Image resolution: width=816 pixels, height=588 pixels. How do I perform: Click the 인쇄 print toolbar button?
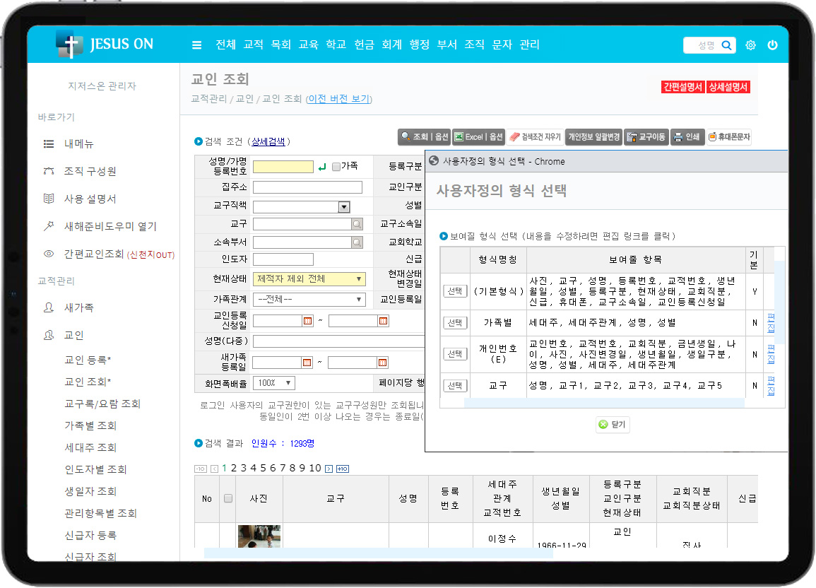coord(686,137)
